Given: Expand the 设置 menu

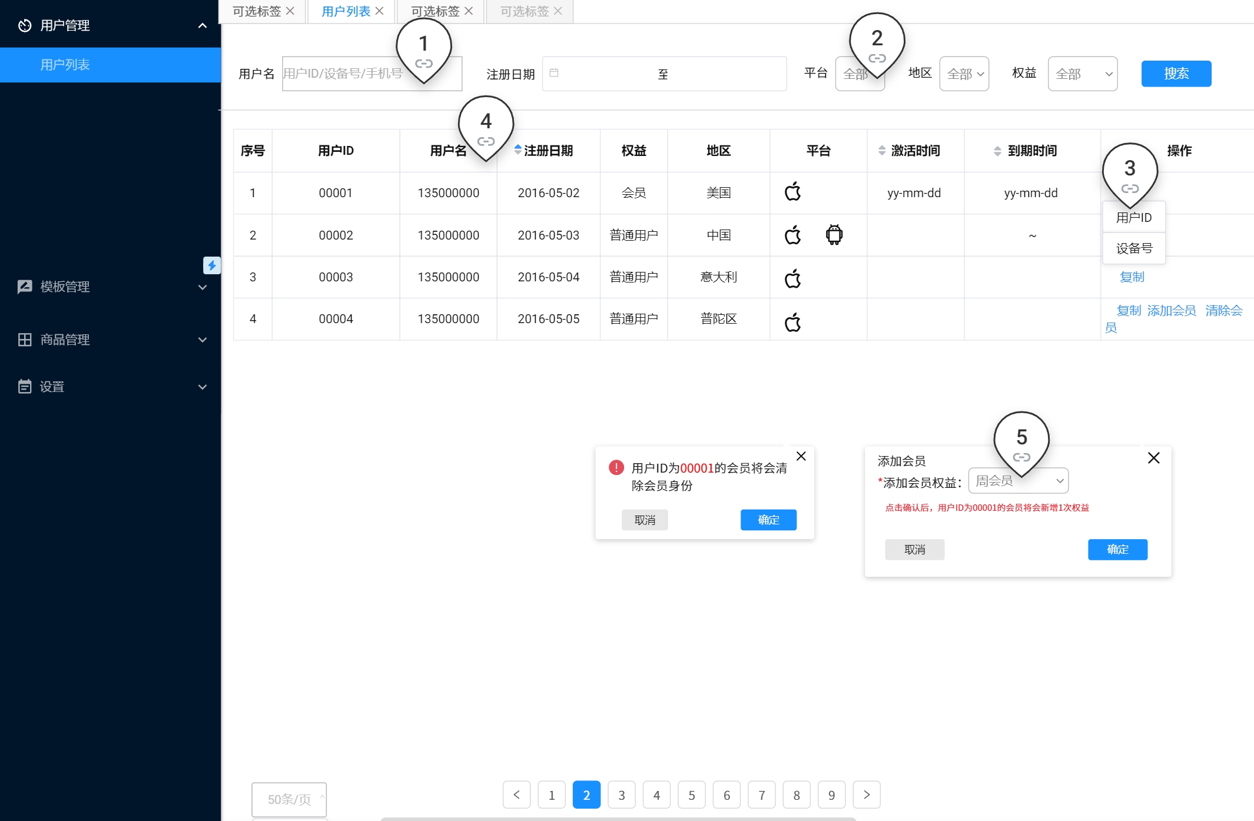Looking at the screenshot, I should coord(203,387).
